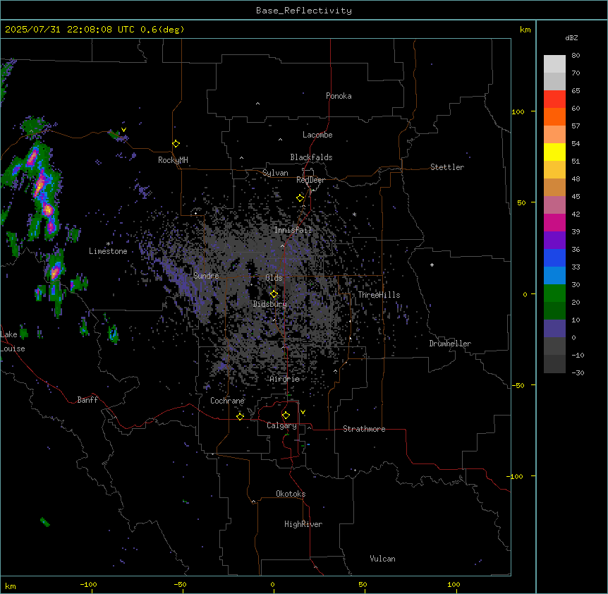Click the Airdrie city label
Viewport: 608px width, 594px height.
click(285, 379)
